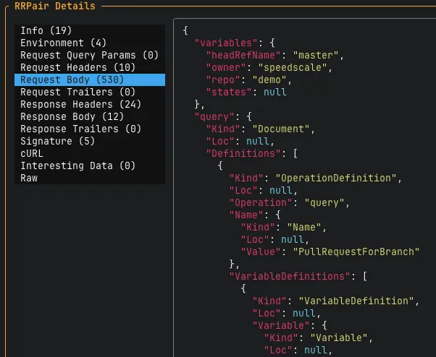Click the "demo" value

tap(269, 80)
